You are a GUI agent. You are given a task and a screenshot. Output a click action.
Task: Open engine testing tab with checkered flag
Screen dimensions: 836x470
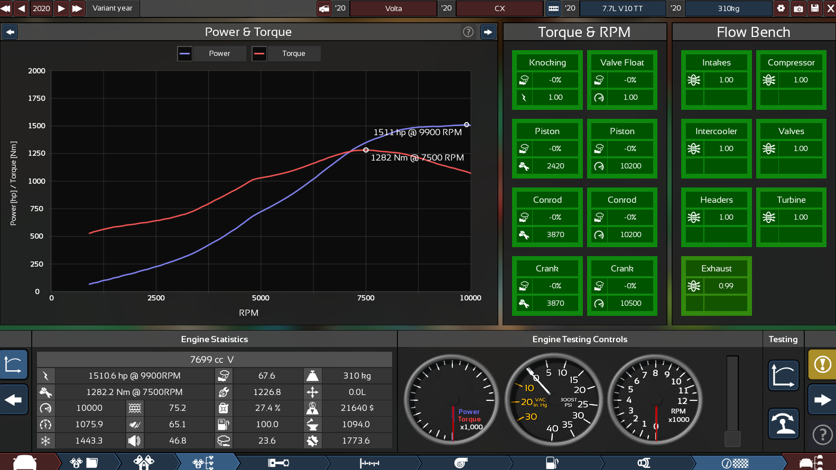(735, 463)
